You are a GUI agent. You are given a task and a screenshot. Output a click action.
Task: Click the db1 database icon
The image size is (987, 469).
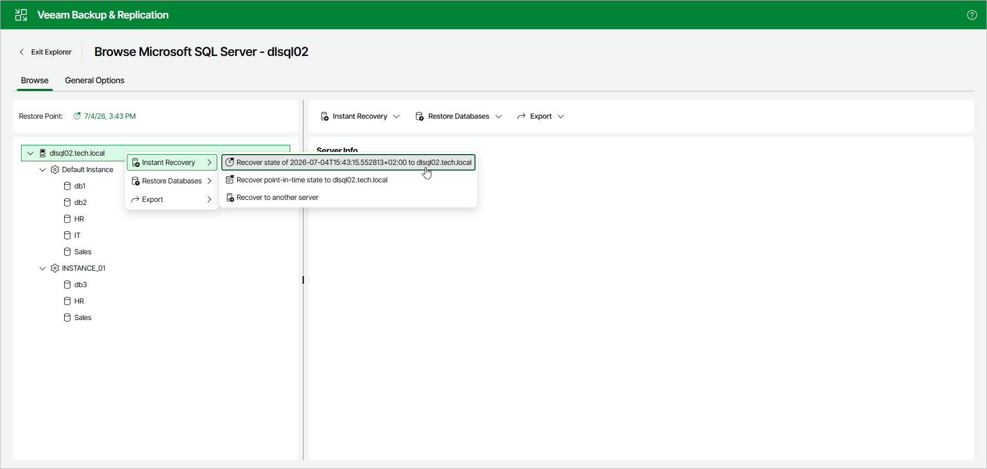(67, 186)
